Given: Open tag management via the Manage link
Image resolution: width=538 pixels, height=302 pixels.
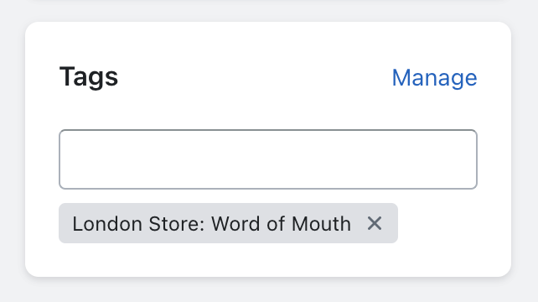Looking at the screenshot, I should (x=434, y=78).
